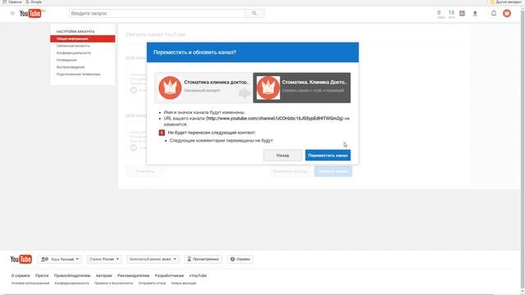Open 'Воспроизведение' sidebar item
This screenshot has width=525, height=295.
coord(71,67)
